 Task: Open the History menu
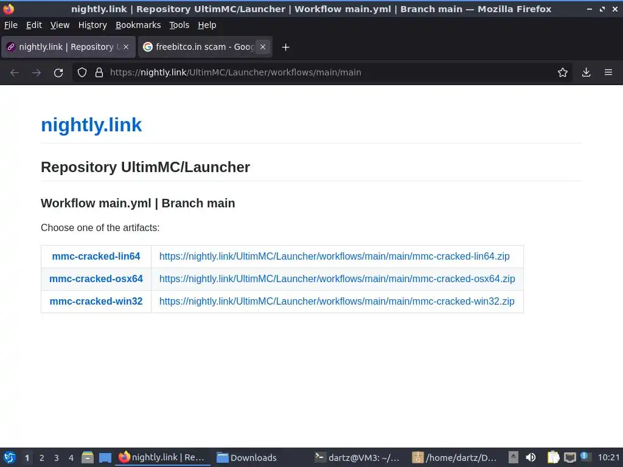coord(92,25)
